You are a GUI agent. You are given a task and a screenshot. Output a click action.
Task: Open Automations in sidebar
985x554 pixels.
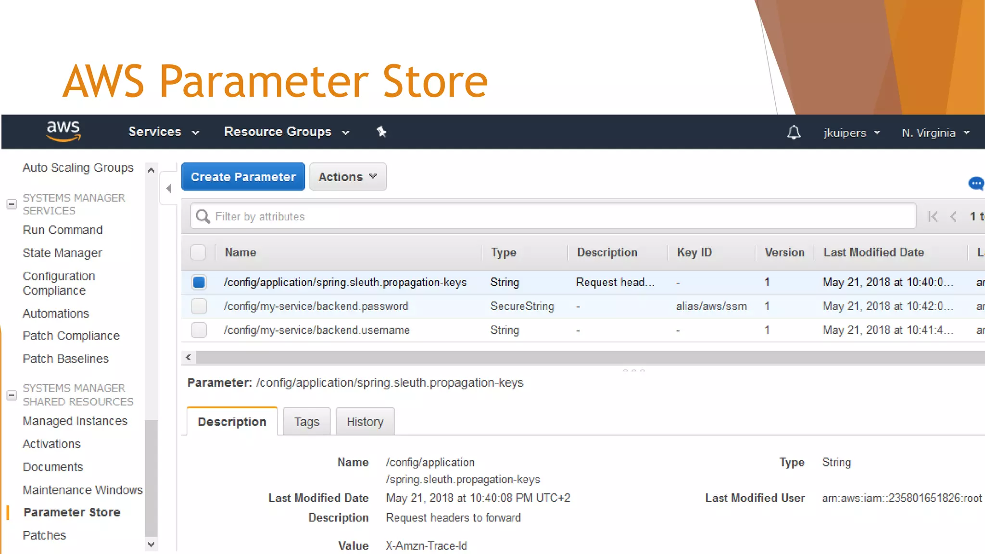[56, 314]
